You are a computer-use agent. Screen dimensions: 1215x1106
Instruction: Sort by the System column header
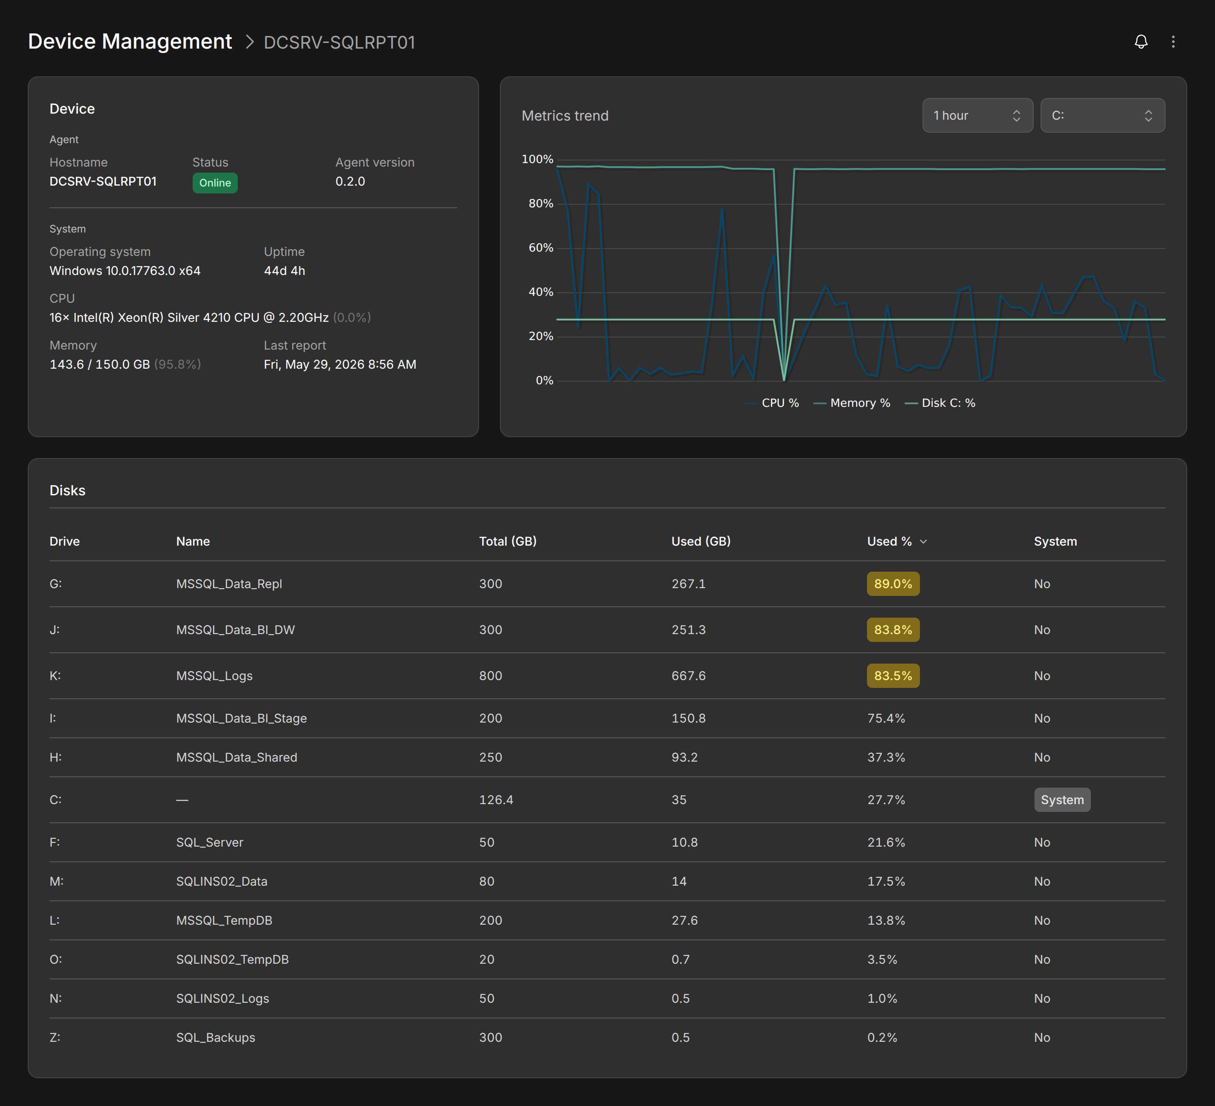tap(1055, 542)
